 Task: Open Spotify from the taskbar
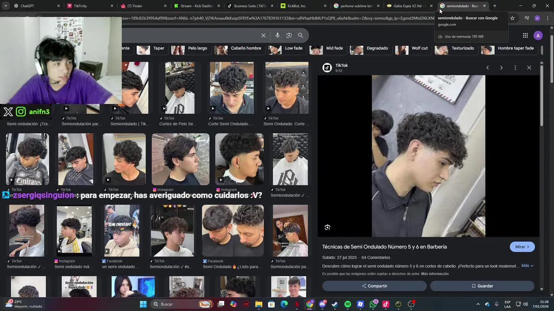point(348,304)
